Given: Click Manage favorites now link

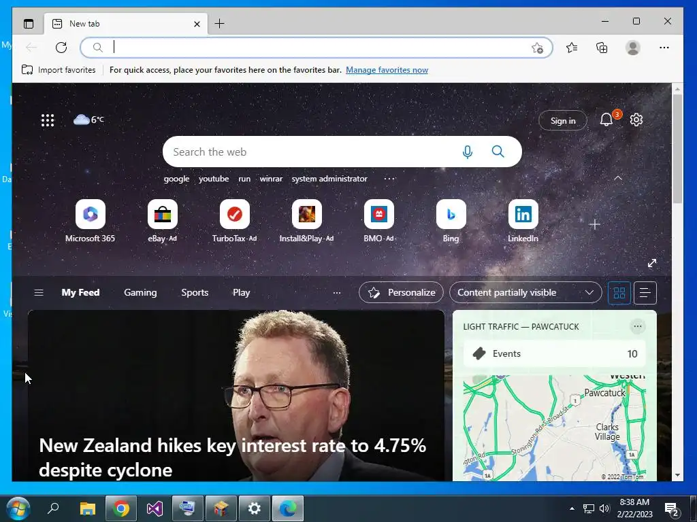Looking at the screenshot, I should (387, 70).
